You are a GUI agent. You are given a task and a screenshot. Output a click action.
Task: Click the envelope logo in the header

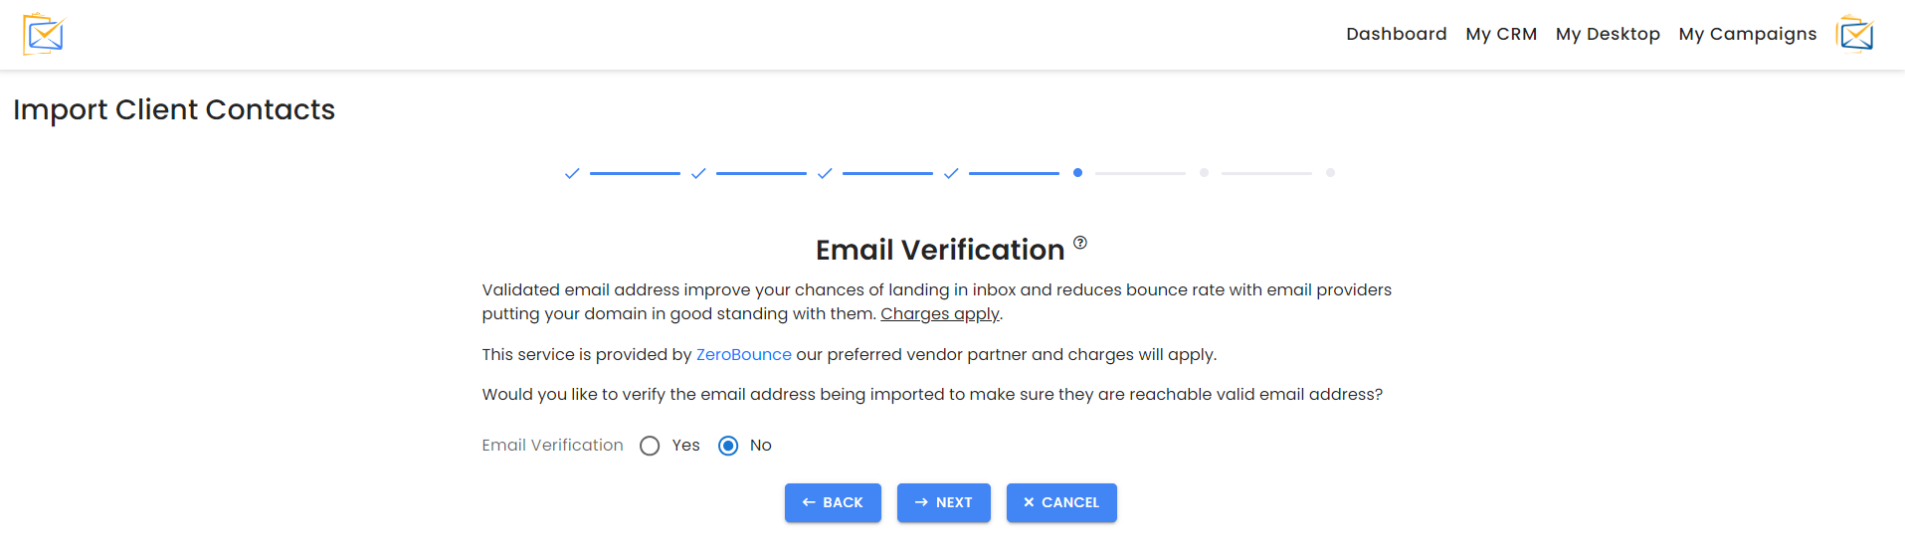44,34
